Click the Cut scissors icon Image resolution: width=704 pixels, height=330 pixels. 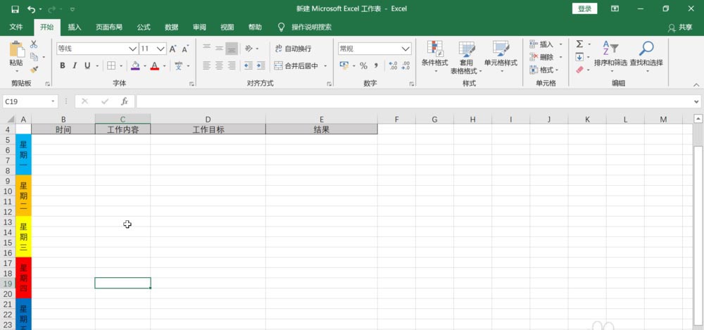[34, 44]
